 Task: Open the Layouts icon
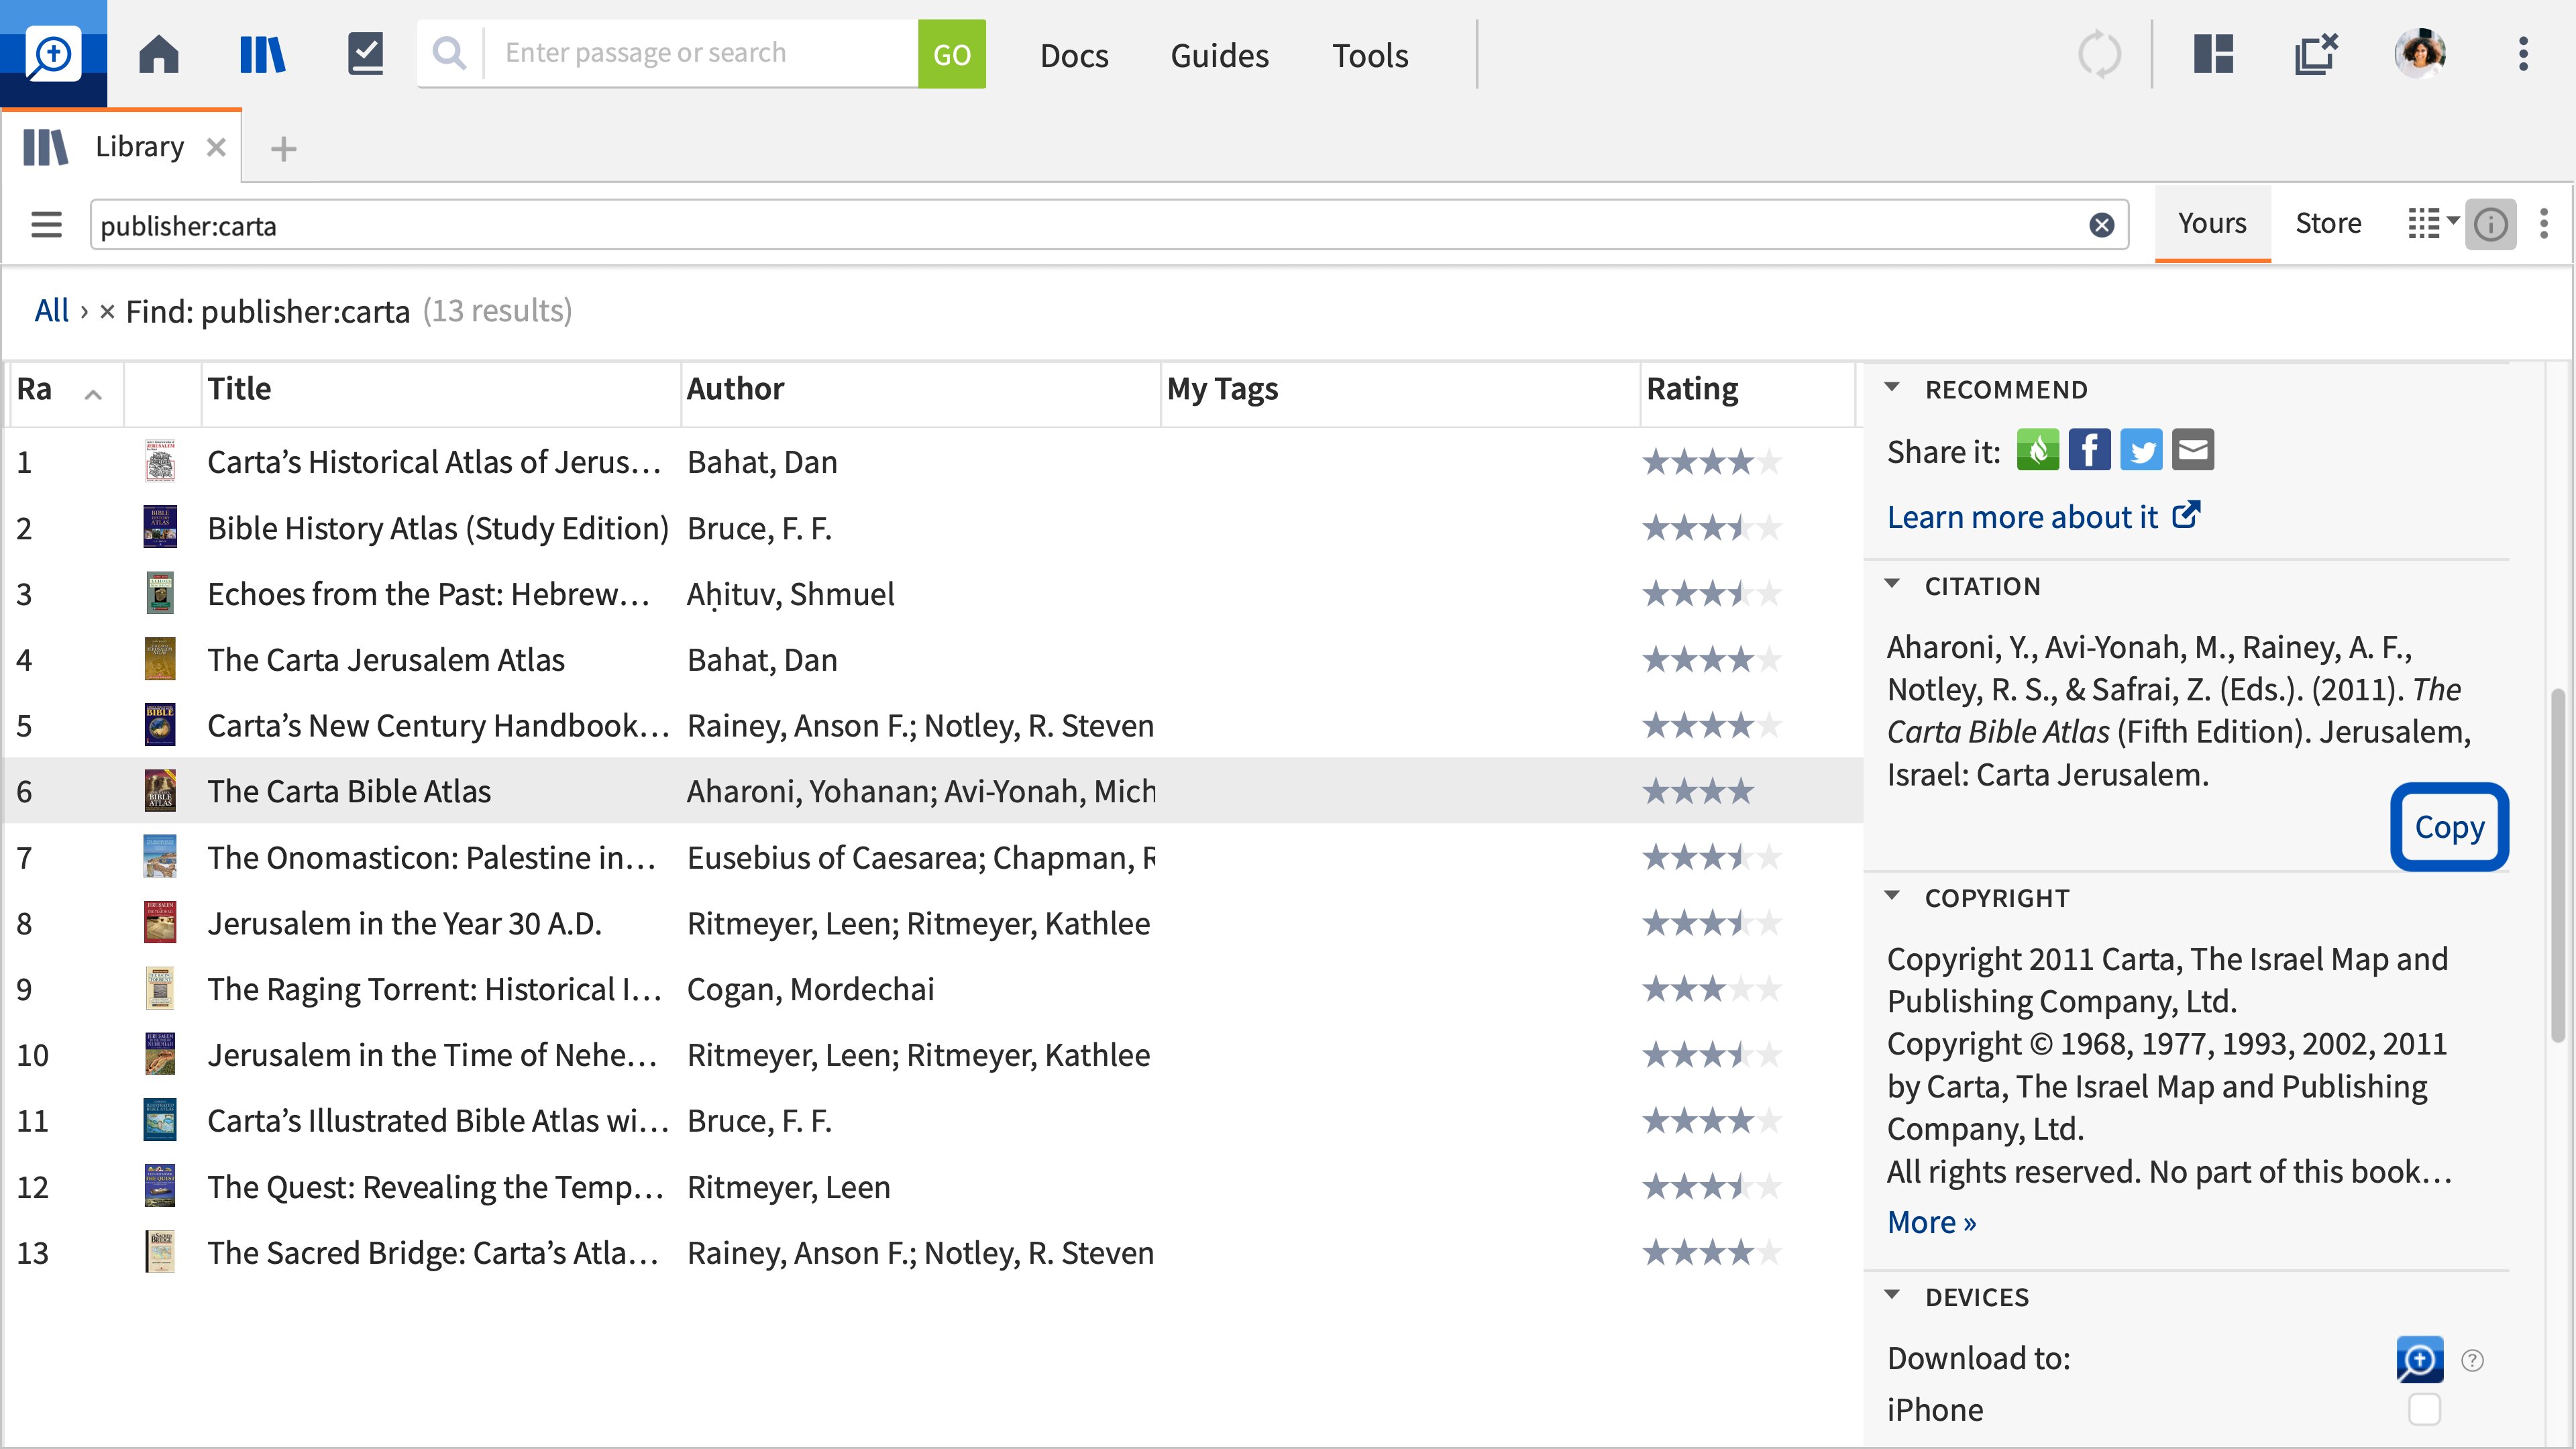point(2214,54)
